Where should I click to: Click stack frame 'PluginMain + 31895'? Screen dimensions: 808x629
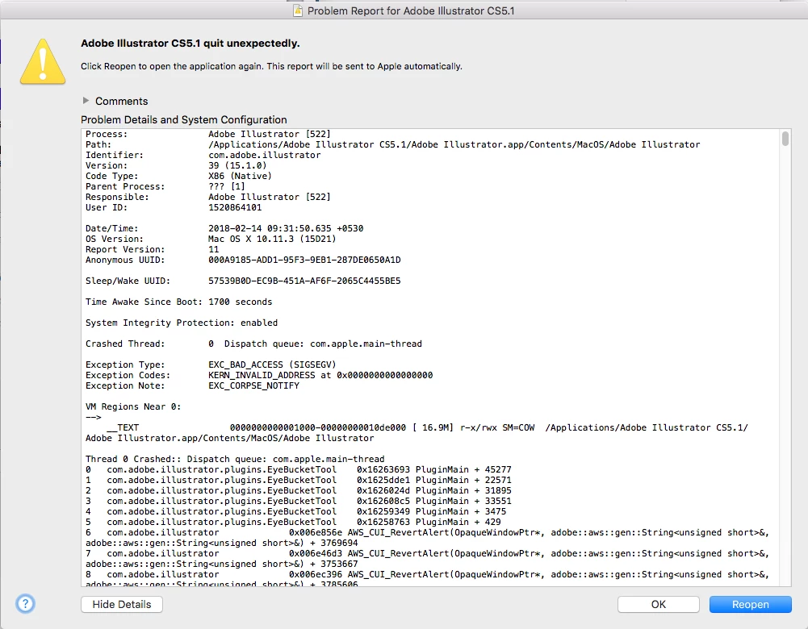[463, 490]
